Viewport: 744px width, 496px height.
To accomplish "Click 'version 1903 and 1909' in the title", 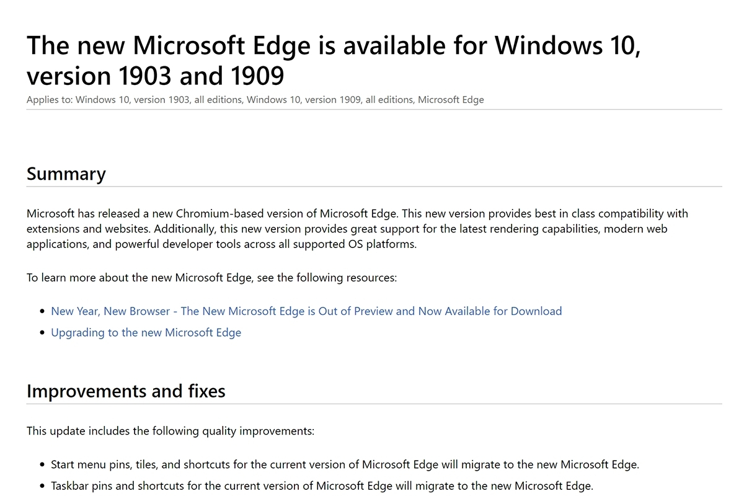I will coord(155,76).
